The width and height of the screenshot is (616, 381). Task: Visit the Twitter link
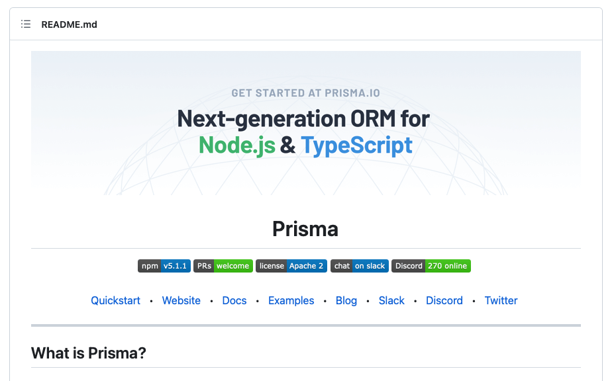pyautogui.click(x=501, y=300)
